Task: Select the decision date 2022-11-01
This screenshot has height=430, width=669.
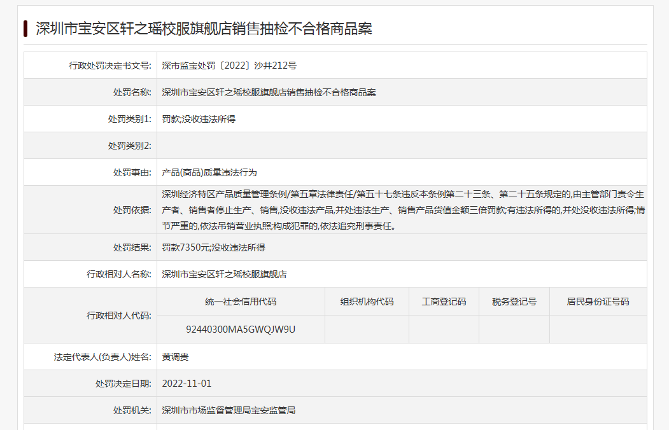Action: (187, 384)
